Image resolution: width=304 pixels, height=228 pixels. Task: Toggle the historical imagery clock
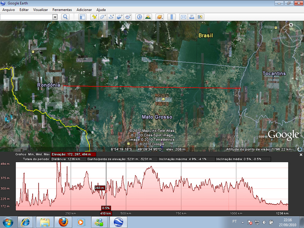[x=139, y=17]
